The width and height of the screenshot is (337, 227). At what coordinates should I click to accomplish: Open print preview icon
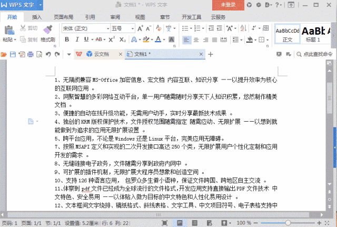[x=39, y=54]
